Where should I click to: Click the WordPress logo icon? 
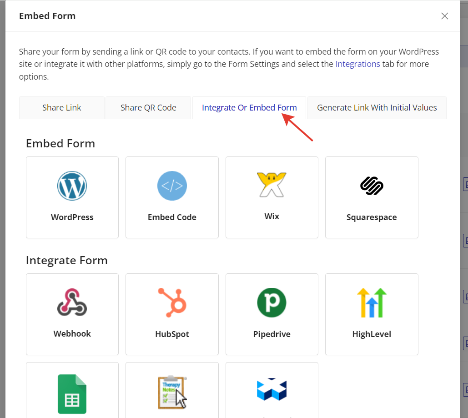[x=72, y=186]
